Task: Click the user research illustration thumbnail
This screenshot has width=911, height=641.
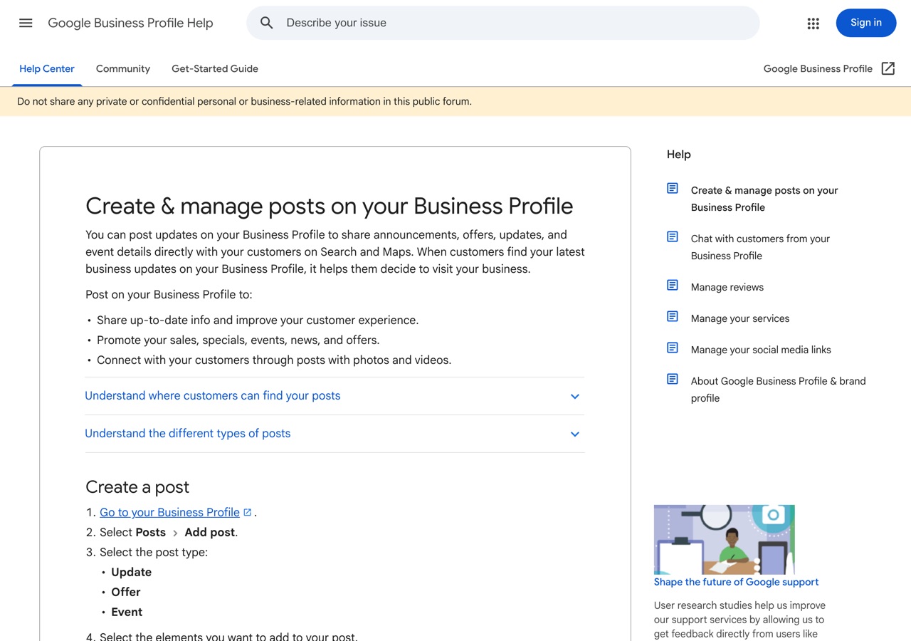Action: point(724,539)
